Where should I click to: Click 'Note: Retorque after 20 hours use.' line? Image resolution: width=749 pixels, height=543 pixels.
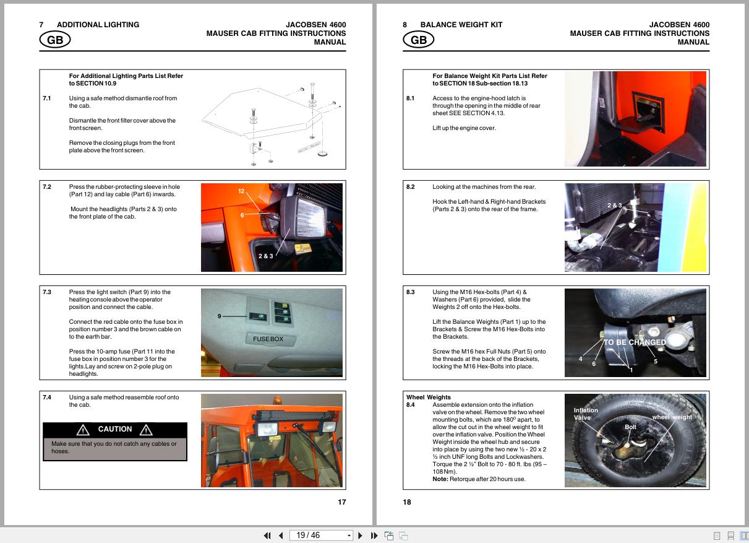pos(479,479)
